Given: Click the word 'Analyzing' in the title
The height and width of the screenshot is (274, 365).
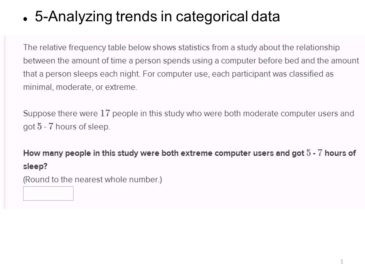Looking at the screenshot, I should (80, 17).
